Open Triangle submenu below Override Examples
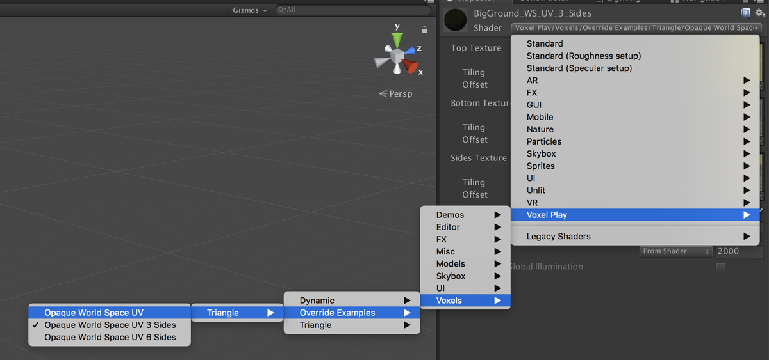 coord(352,325)
